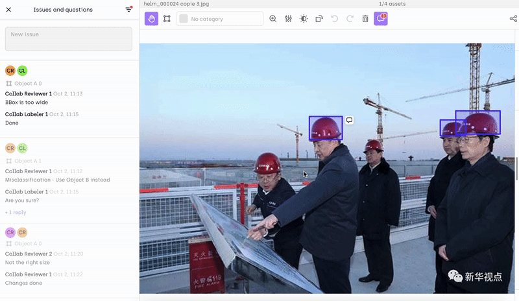Click the orange CR avatar in first issue
Image resolution: width=519 pixels, height=301 pixels.
click(x=10, y=71)
